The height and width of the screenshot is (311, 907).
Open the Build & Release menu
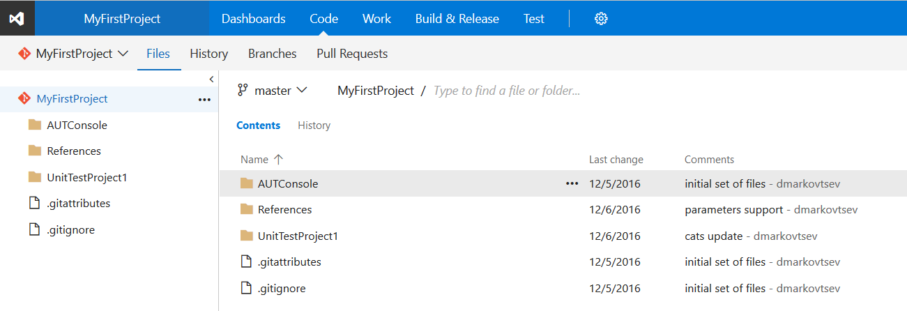[457, 19]
